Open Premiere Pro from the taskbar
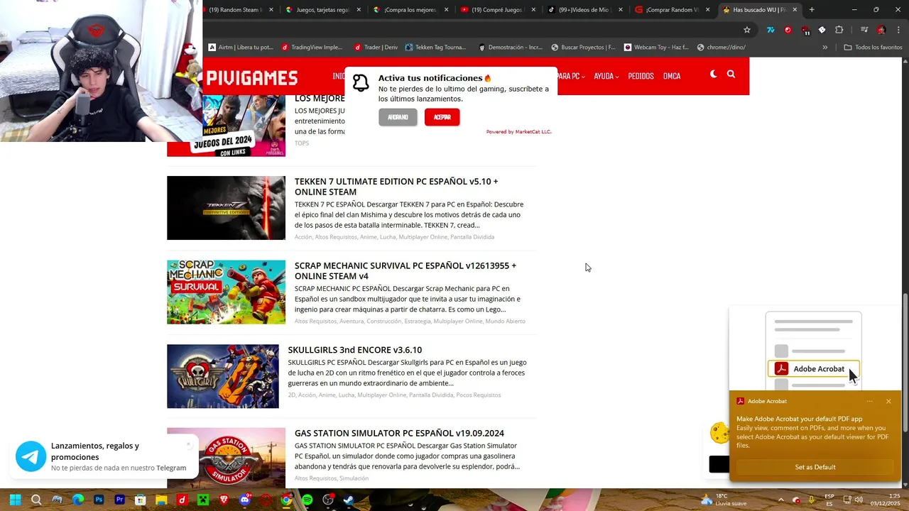This screenshot has width=909, height=511. (119, 500)
